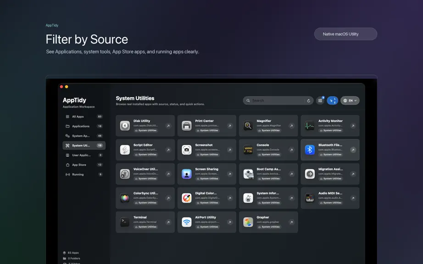Open Bluetooth File Exchange arrow button

353,150
